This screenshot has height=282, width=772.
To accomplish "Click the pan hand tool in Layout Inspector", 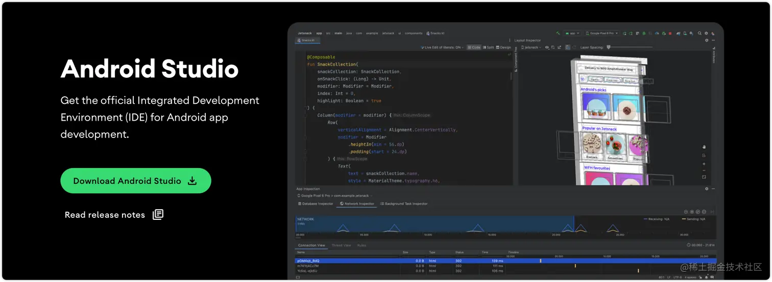I will click(704, 147).
